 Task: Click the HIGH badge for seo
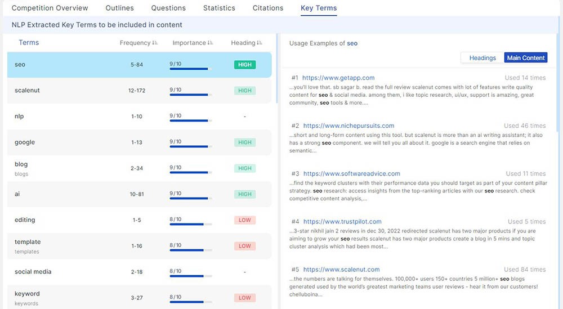[245, 65]
